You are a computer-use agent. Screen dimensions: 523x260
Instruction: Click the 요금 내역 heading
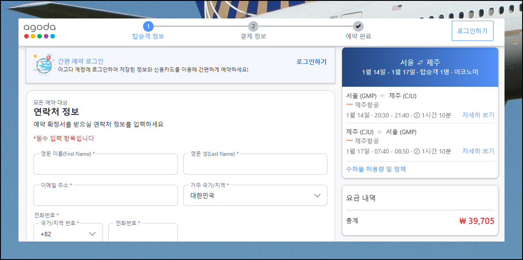(361, 198)
